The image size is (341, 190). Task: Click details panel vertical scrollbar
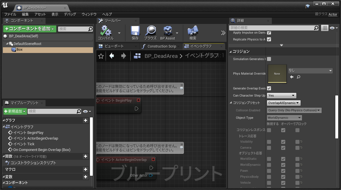337,117
